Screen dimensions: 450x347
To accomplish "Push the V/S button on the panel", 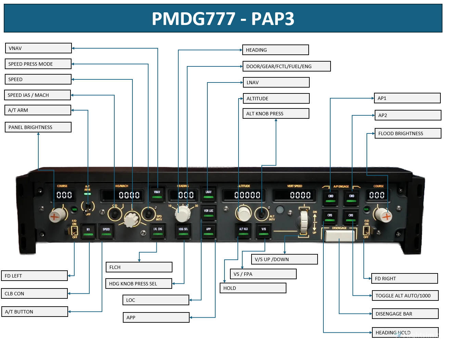I will [x=263, y=231].
